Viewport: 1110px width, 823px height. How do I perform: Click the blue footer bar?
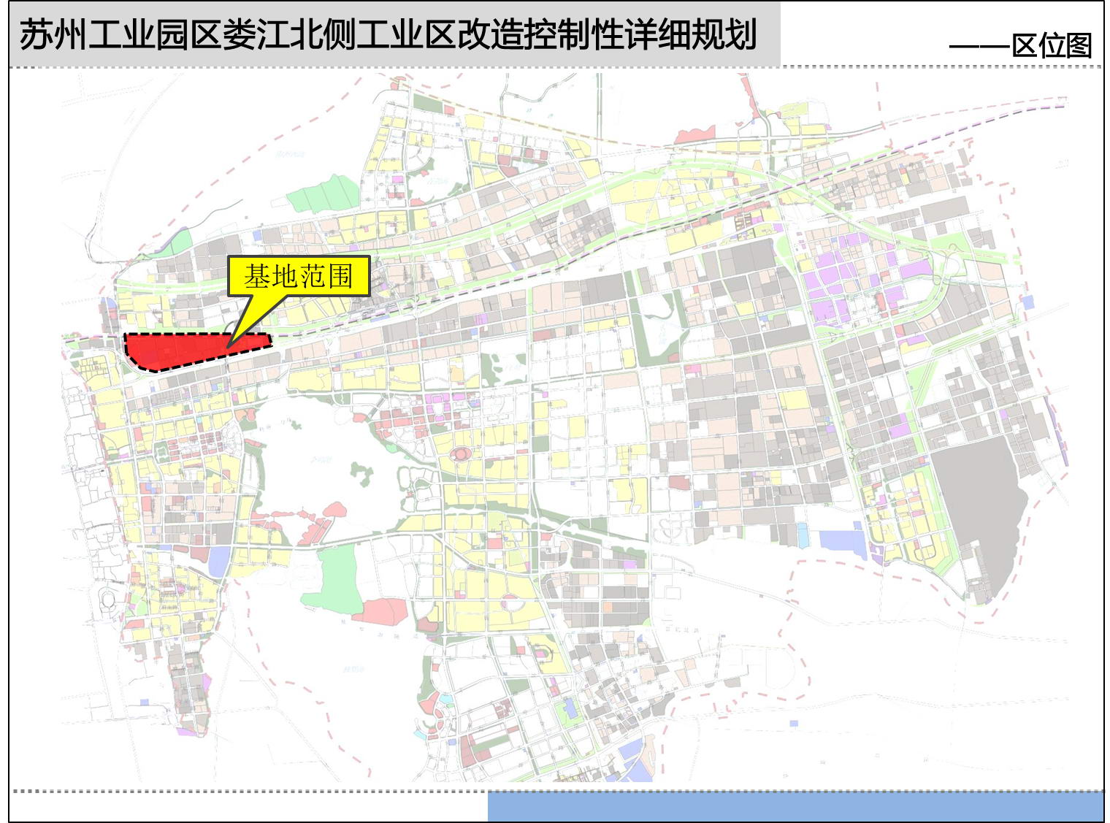pyautogui.click(x=795, y=807)
